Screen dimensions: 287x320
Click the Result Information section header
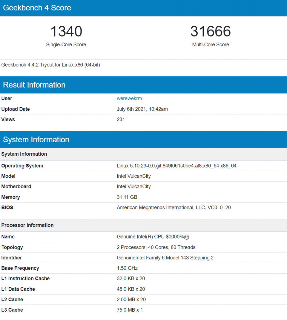tap(34, 85)
